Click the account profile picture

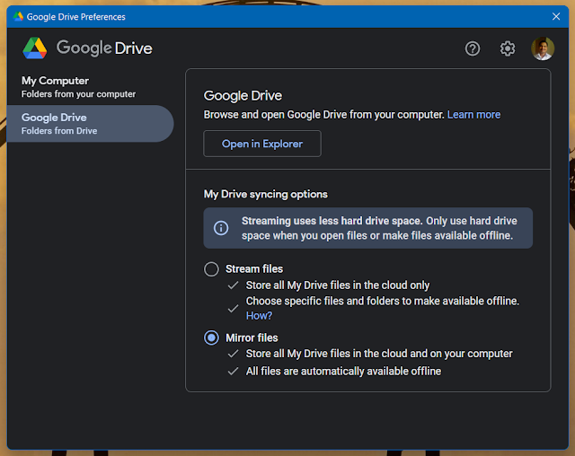pos(543,48)
